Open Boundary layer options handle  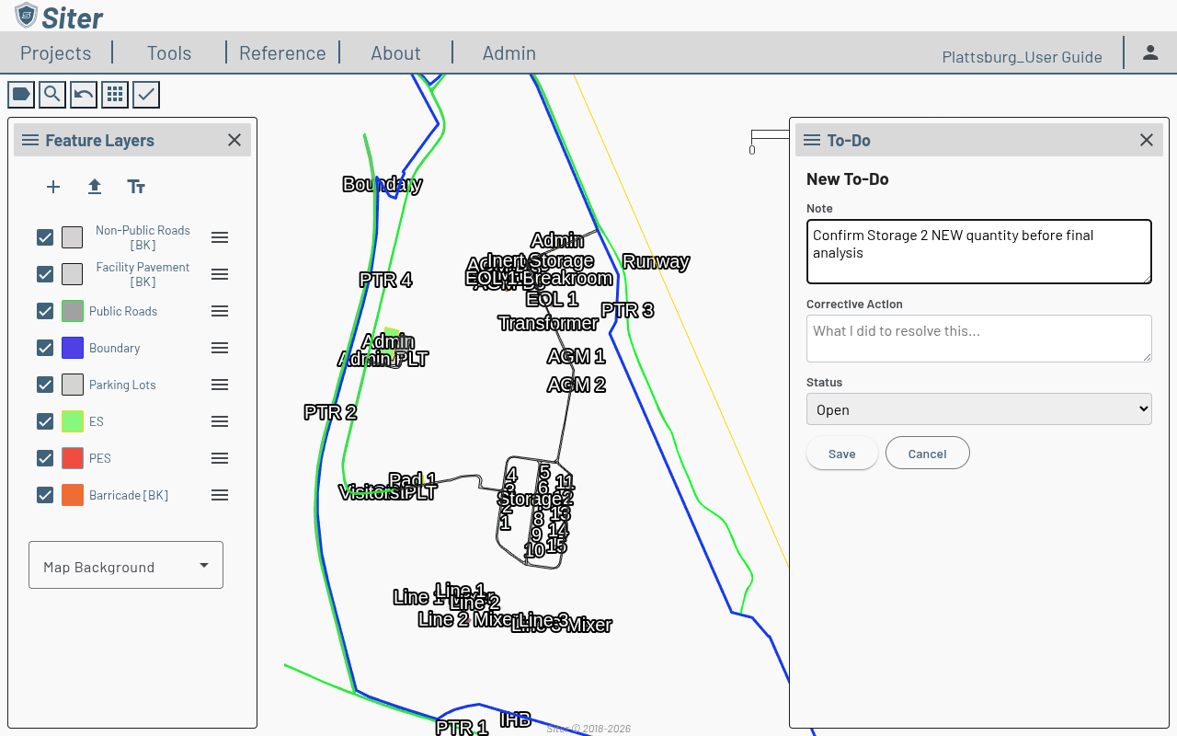[x=220, y=348]
